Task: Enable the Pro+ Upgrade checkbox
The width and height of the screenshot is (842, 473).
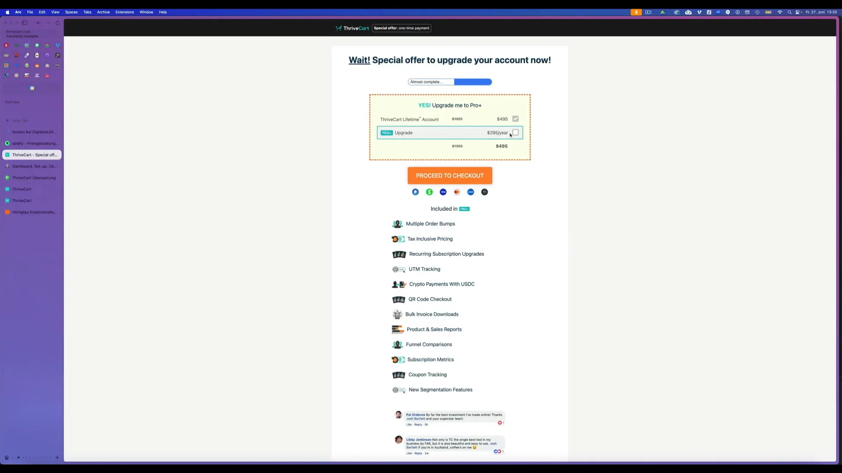Action: point(516,132)
